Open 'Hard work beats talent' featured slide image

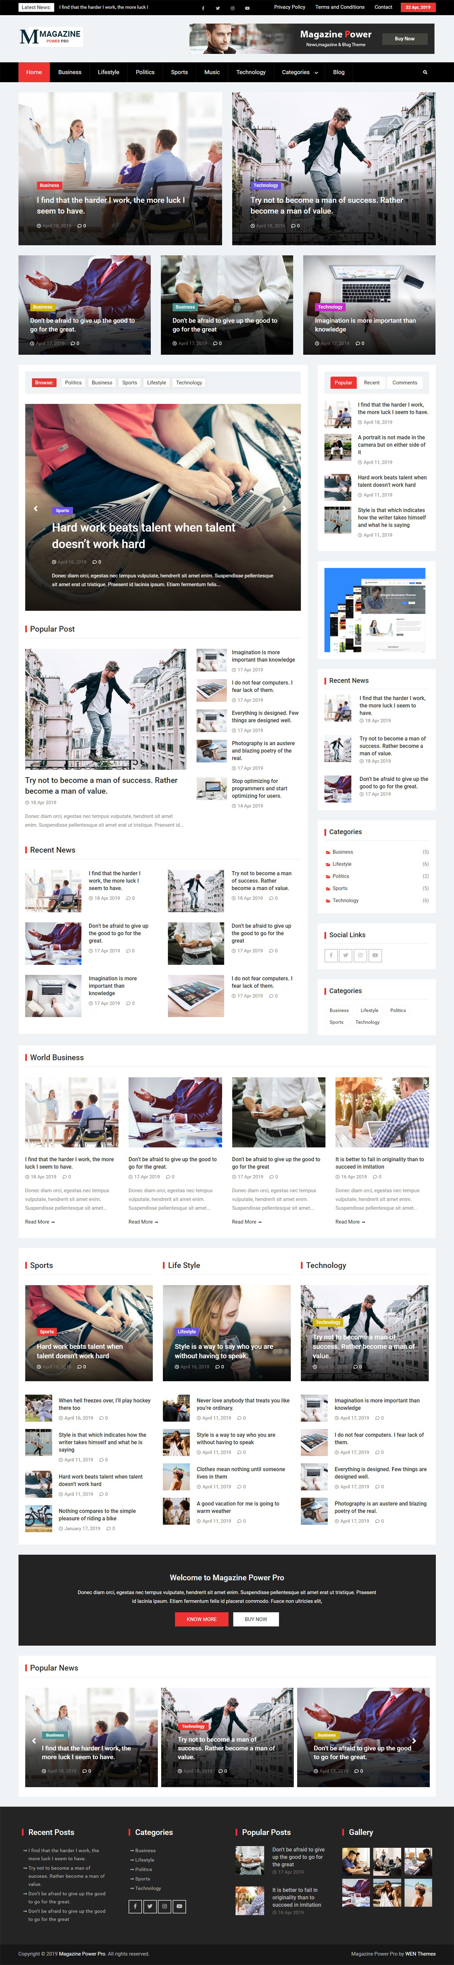[x=163, y=507]
